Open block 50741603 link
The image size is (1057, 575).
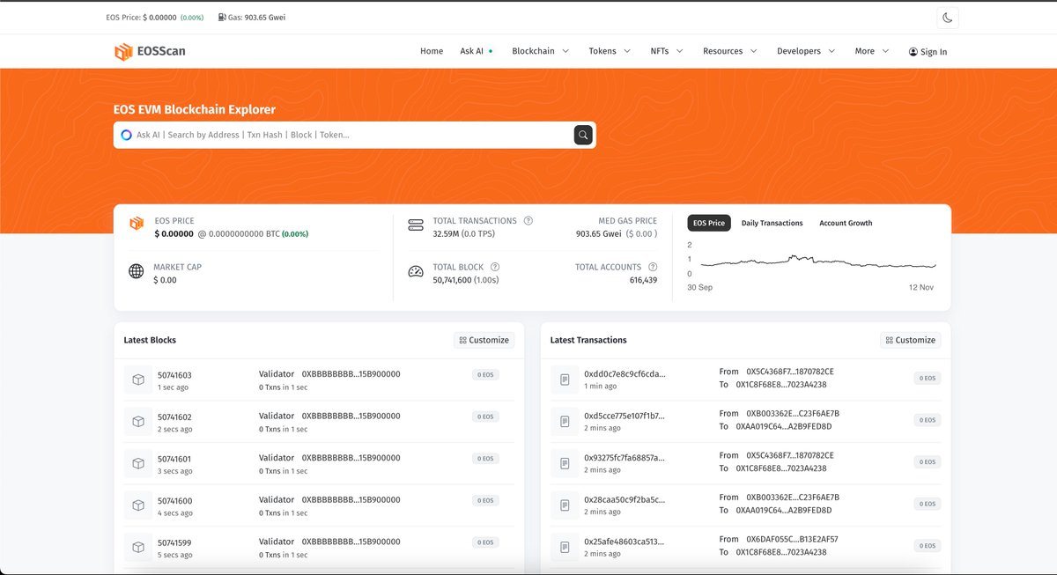pos(174,375)
